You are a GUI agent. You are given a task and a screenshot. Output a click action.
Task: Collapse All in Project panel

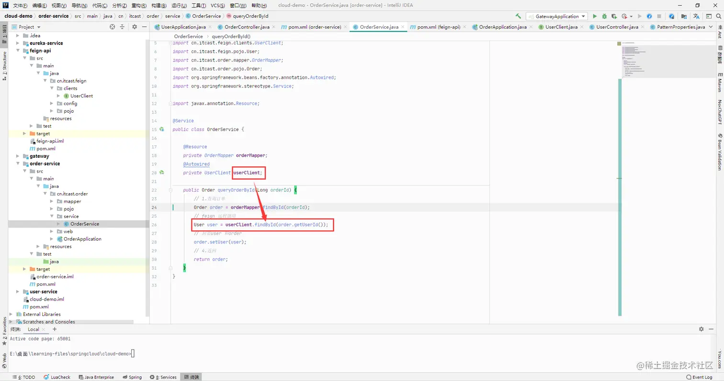point(123,27)
